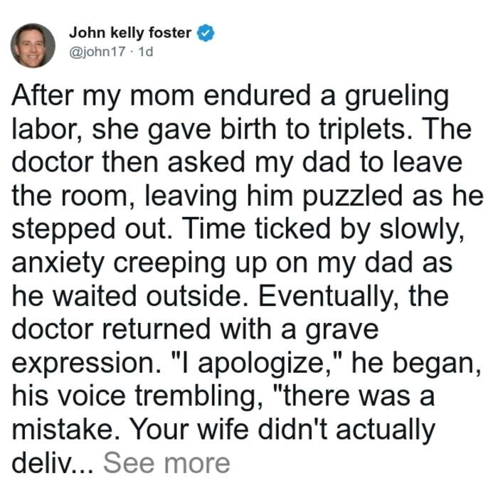The height and width of the screenshot is (498, 498).
Task: Click the word grueling in first line
Action: click(397, 97)
